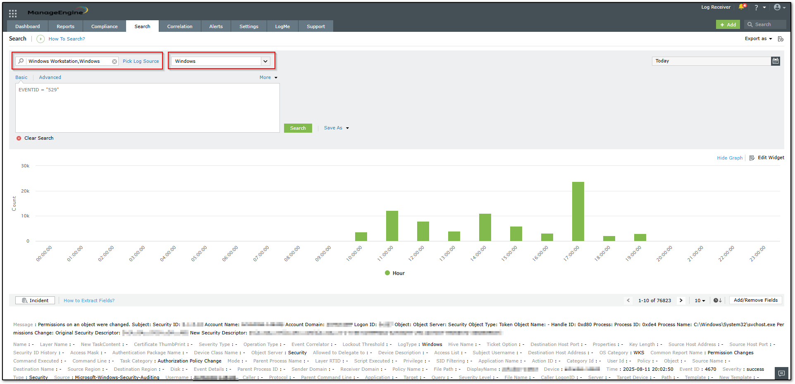Click the Pick Log Source link
Screen dimensions: 795x384
coord(141,61)
